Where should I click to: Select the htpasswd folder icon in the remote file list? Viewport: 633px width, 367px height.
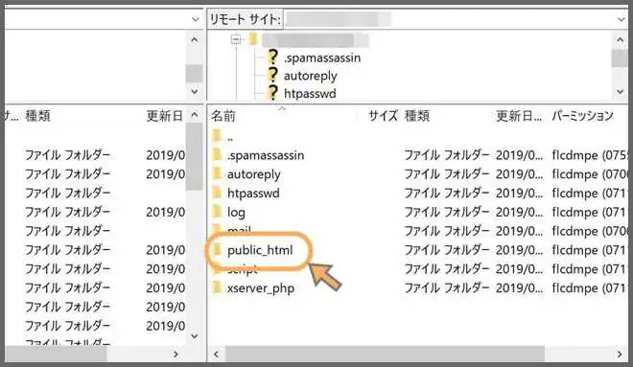[x=217, y=193]
